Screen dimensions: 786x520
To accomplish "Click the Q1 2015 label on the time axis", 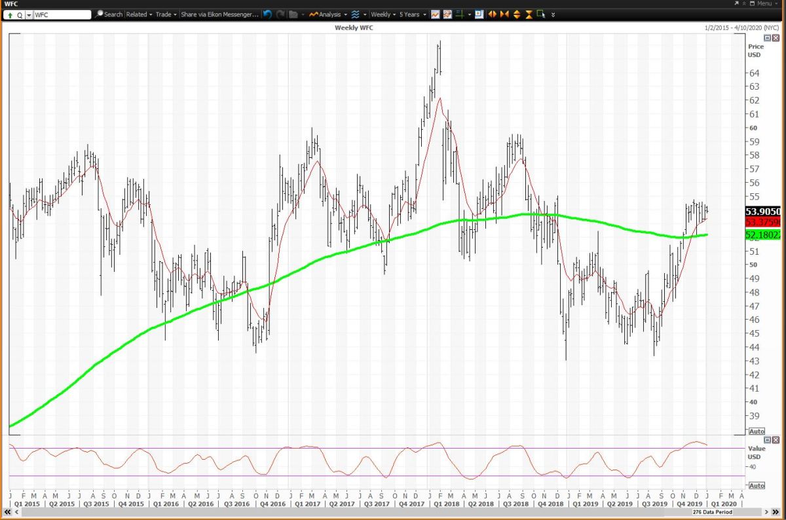I will coord(27,504).
